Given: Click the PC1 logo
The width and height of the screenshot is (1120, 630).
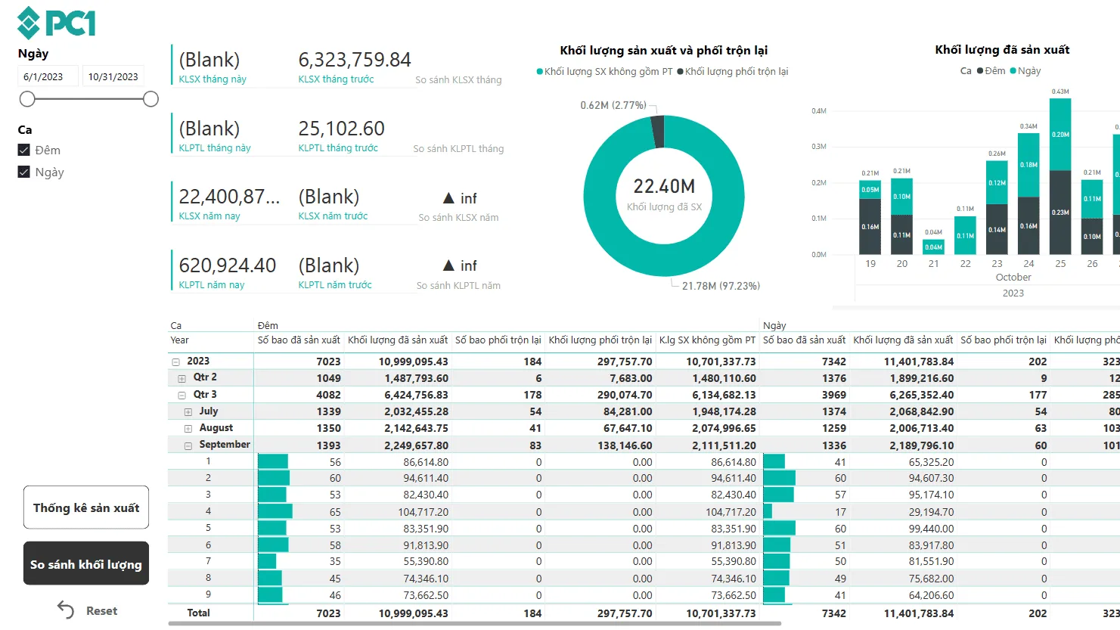Looking at the screenshot, I should click(x=57, y=22).
